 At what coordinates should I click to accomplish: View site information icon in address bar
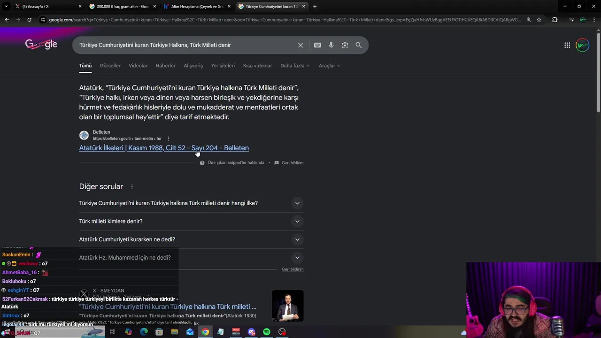pos(43,20)
